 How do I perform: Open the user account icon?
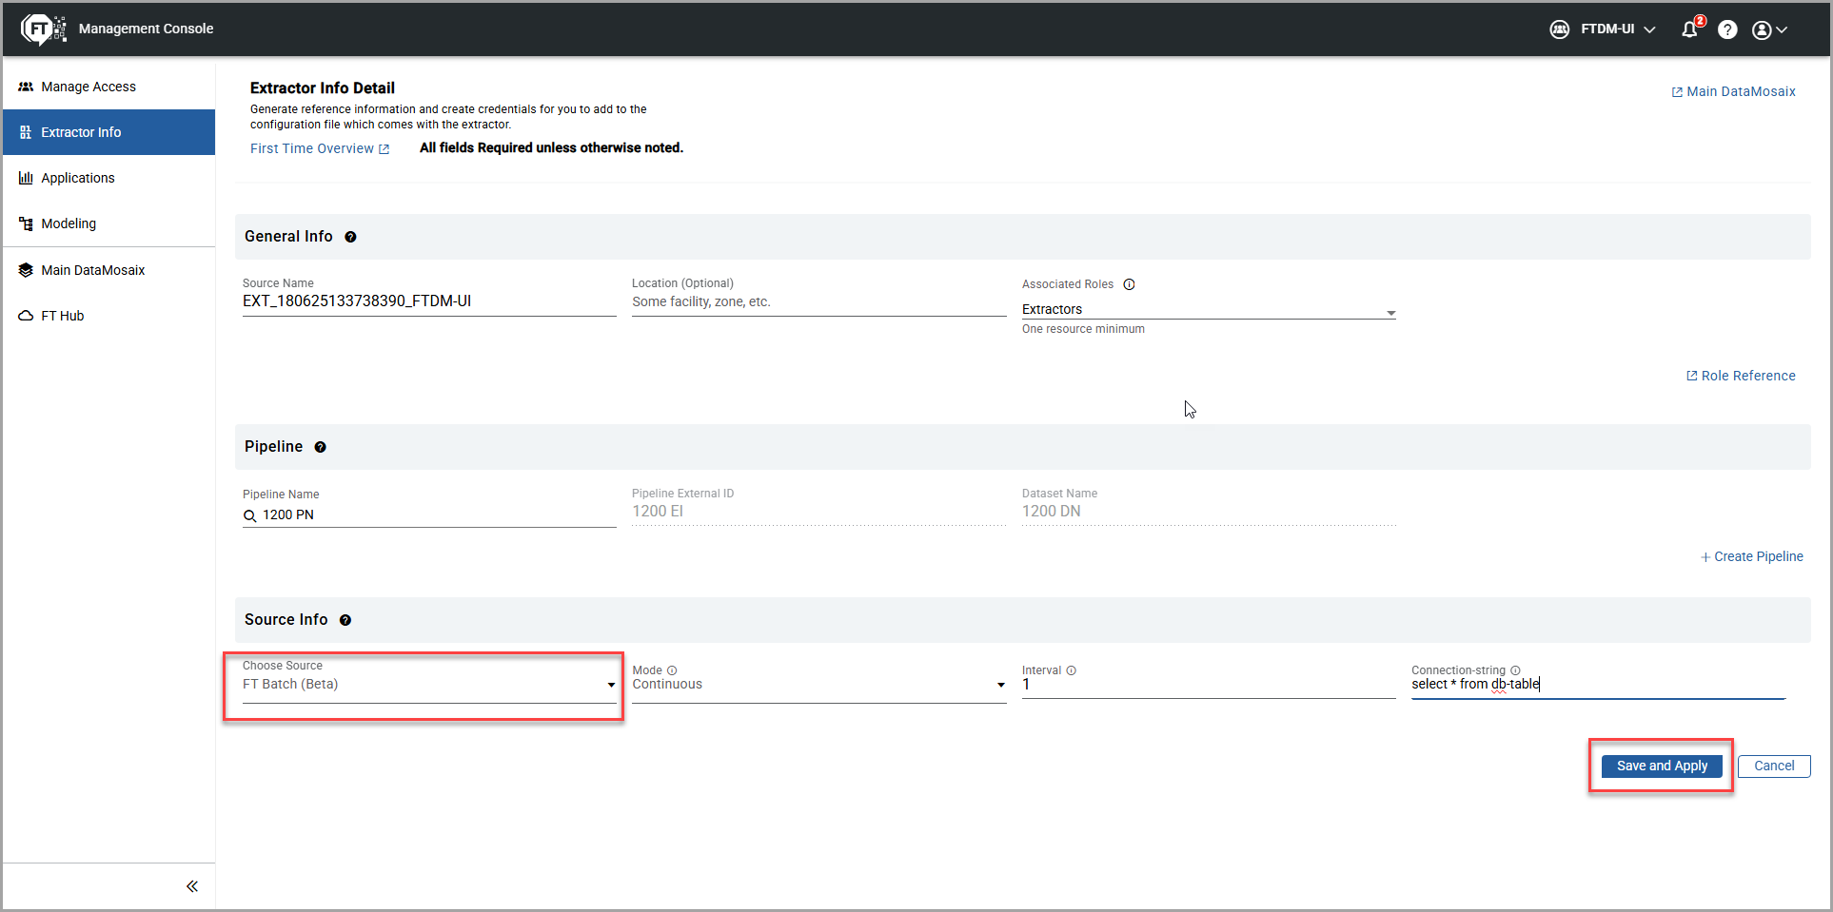click(x=1761, y=29)
